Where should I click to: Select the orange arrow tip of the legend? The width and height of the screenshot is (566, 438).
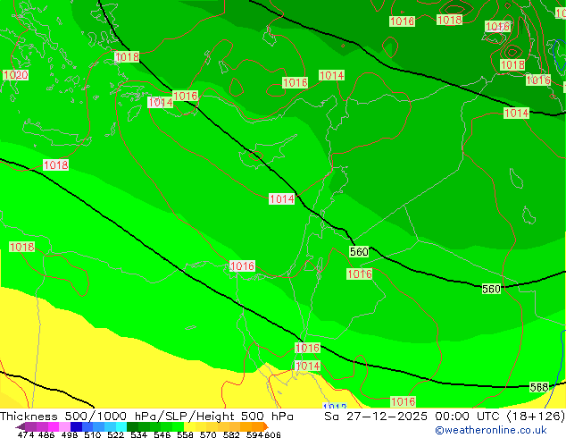(x=266, y=426)
